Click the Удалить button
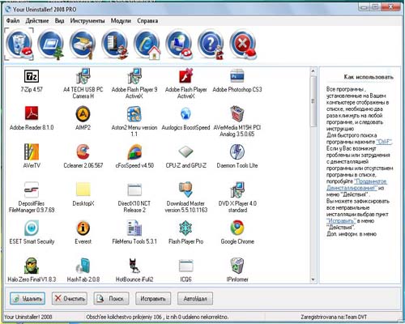The width and height of the screenshot is (405, 324). coord(28,298)
